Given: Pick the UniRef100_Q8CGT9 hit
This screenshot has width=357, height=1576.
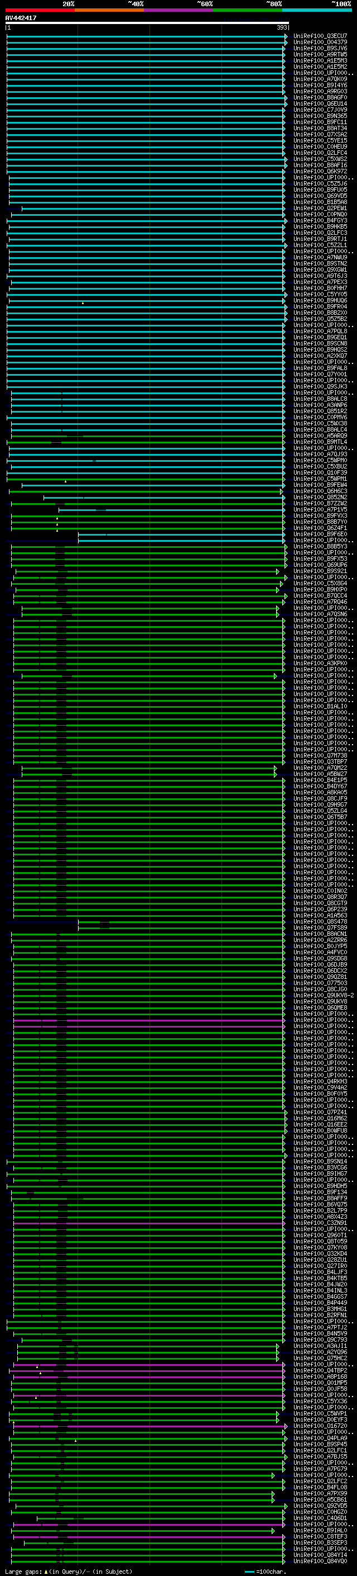Looking at the screenshot, I should point(320,903).
